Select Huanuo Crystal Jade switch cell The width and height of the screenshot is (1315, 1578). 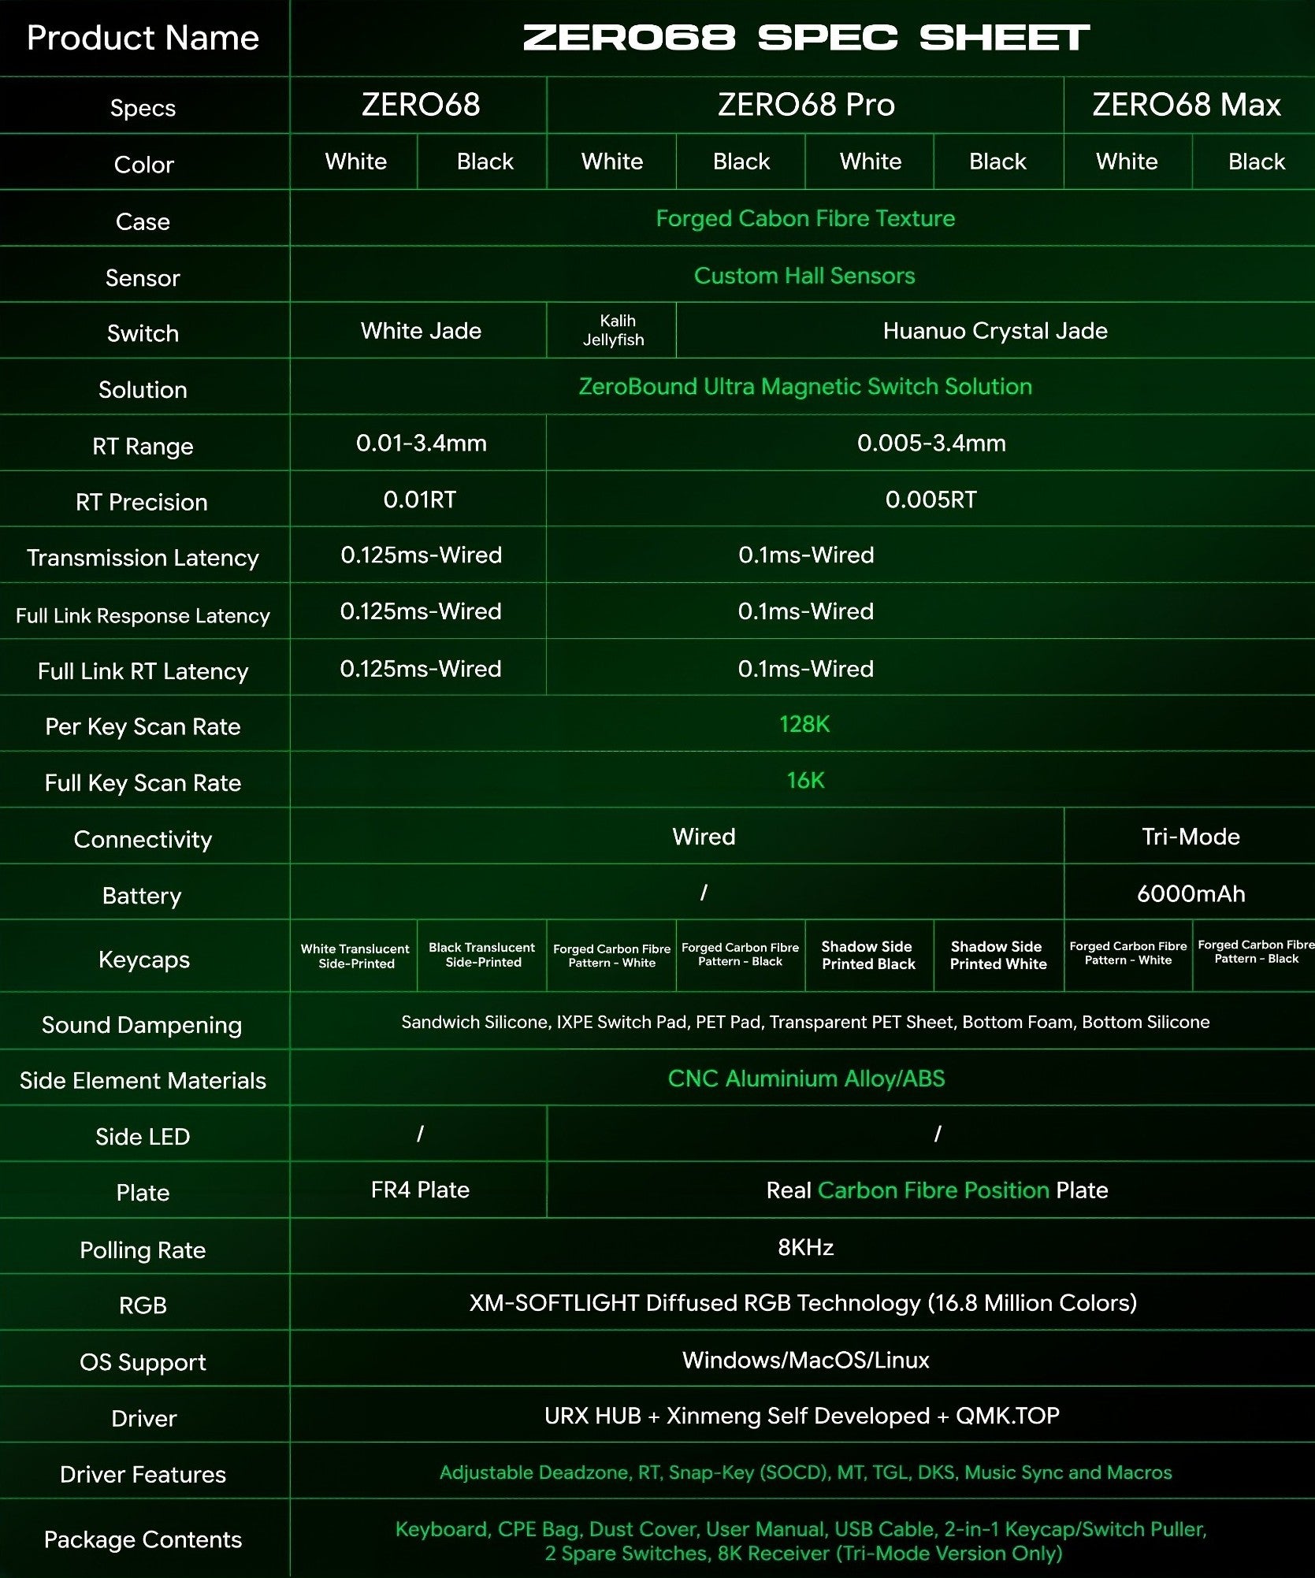click(x=995, y=331)
